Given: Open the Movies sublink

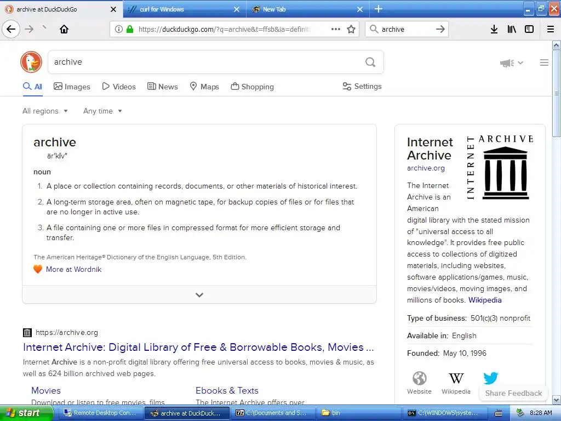Looking at the screenshot, I should 46,390.
